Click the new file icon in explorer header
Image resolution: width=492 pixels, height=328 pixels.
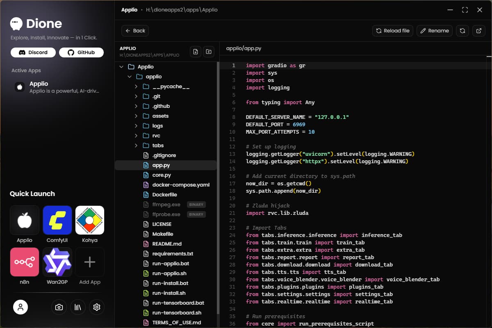[x=196, y=52]
